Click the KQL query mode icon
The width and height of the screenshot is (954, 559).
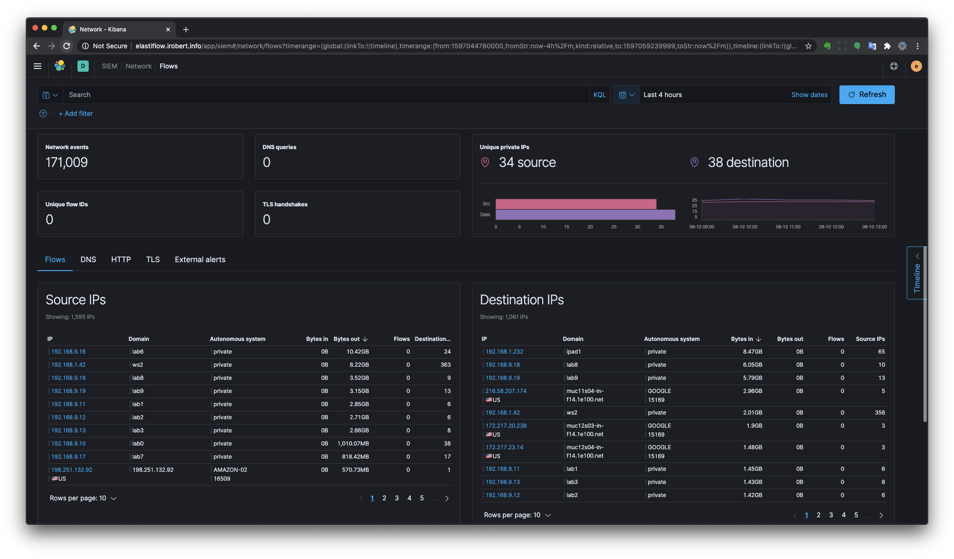(x=599, y=95)
